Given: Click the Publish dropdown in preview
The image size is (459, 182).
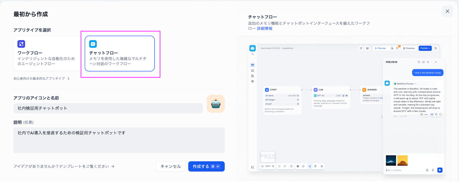Looking at the screenshot, I should pyautogui.click(x=425, y=48).
